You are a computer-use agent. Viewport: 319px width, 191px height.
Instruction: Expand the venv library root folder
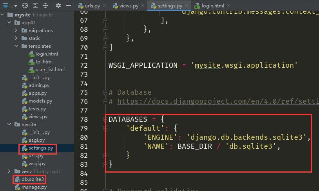coord(9,171)
